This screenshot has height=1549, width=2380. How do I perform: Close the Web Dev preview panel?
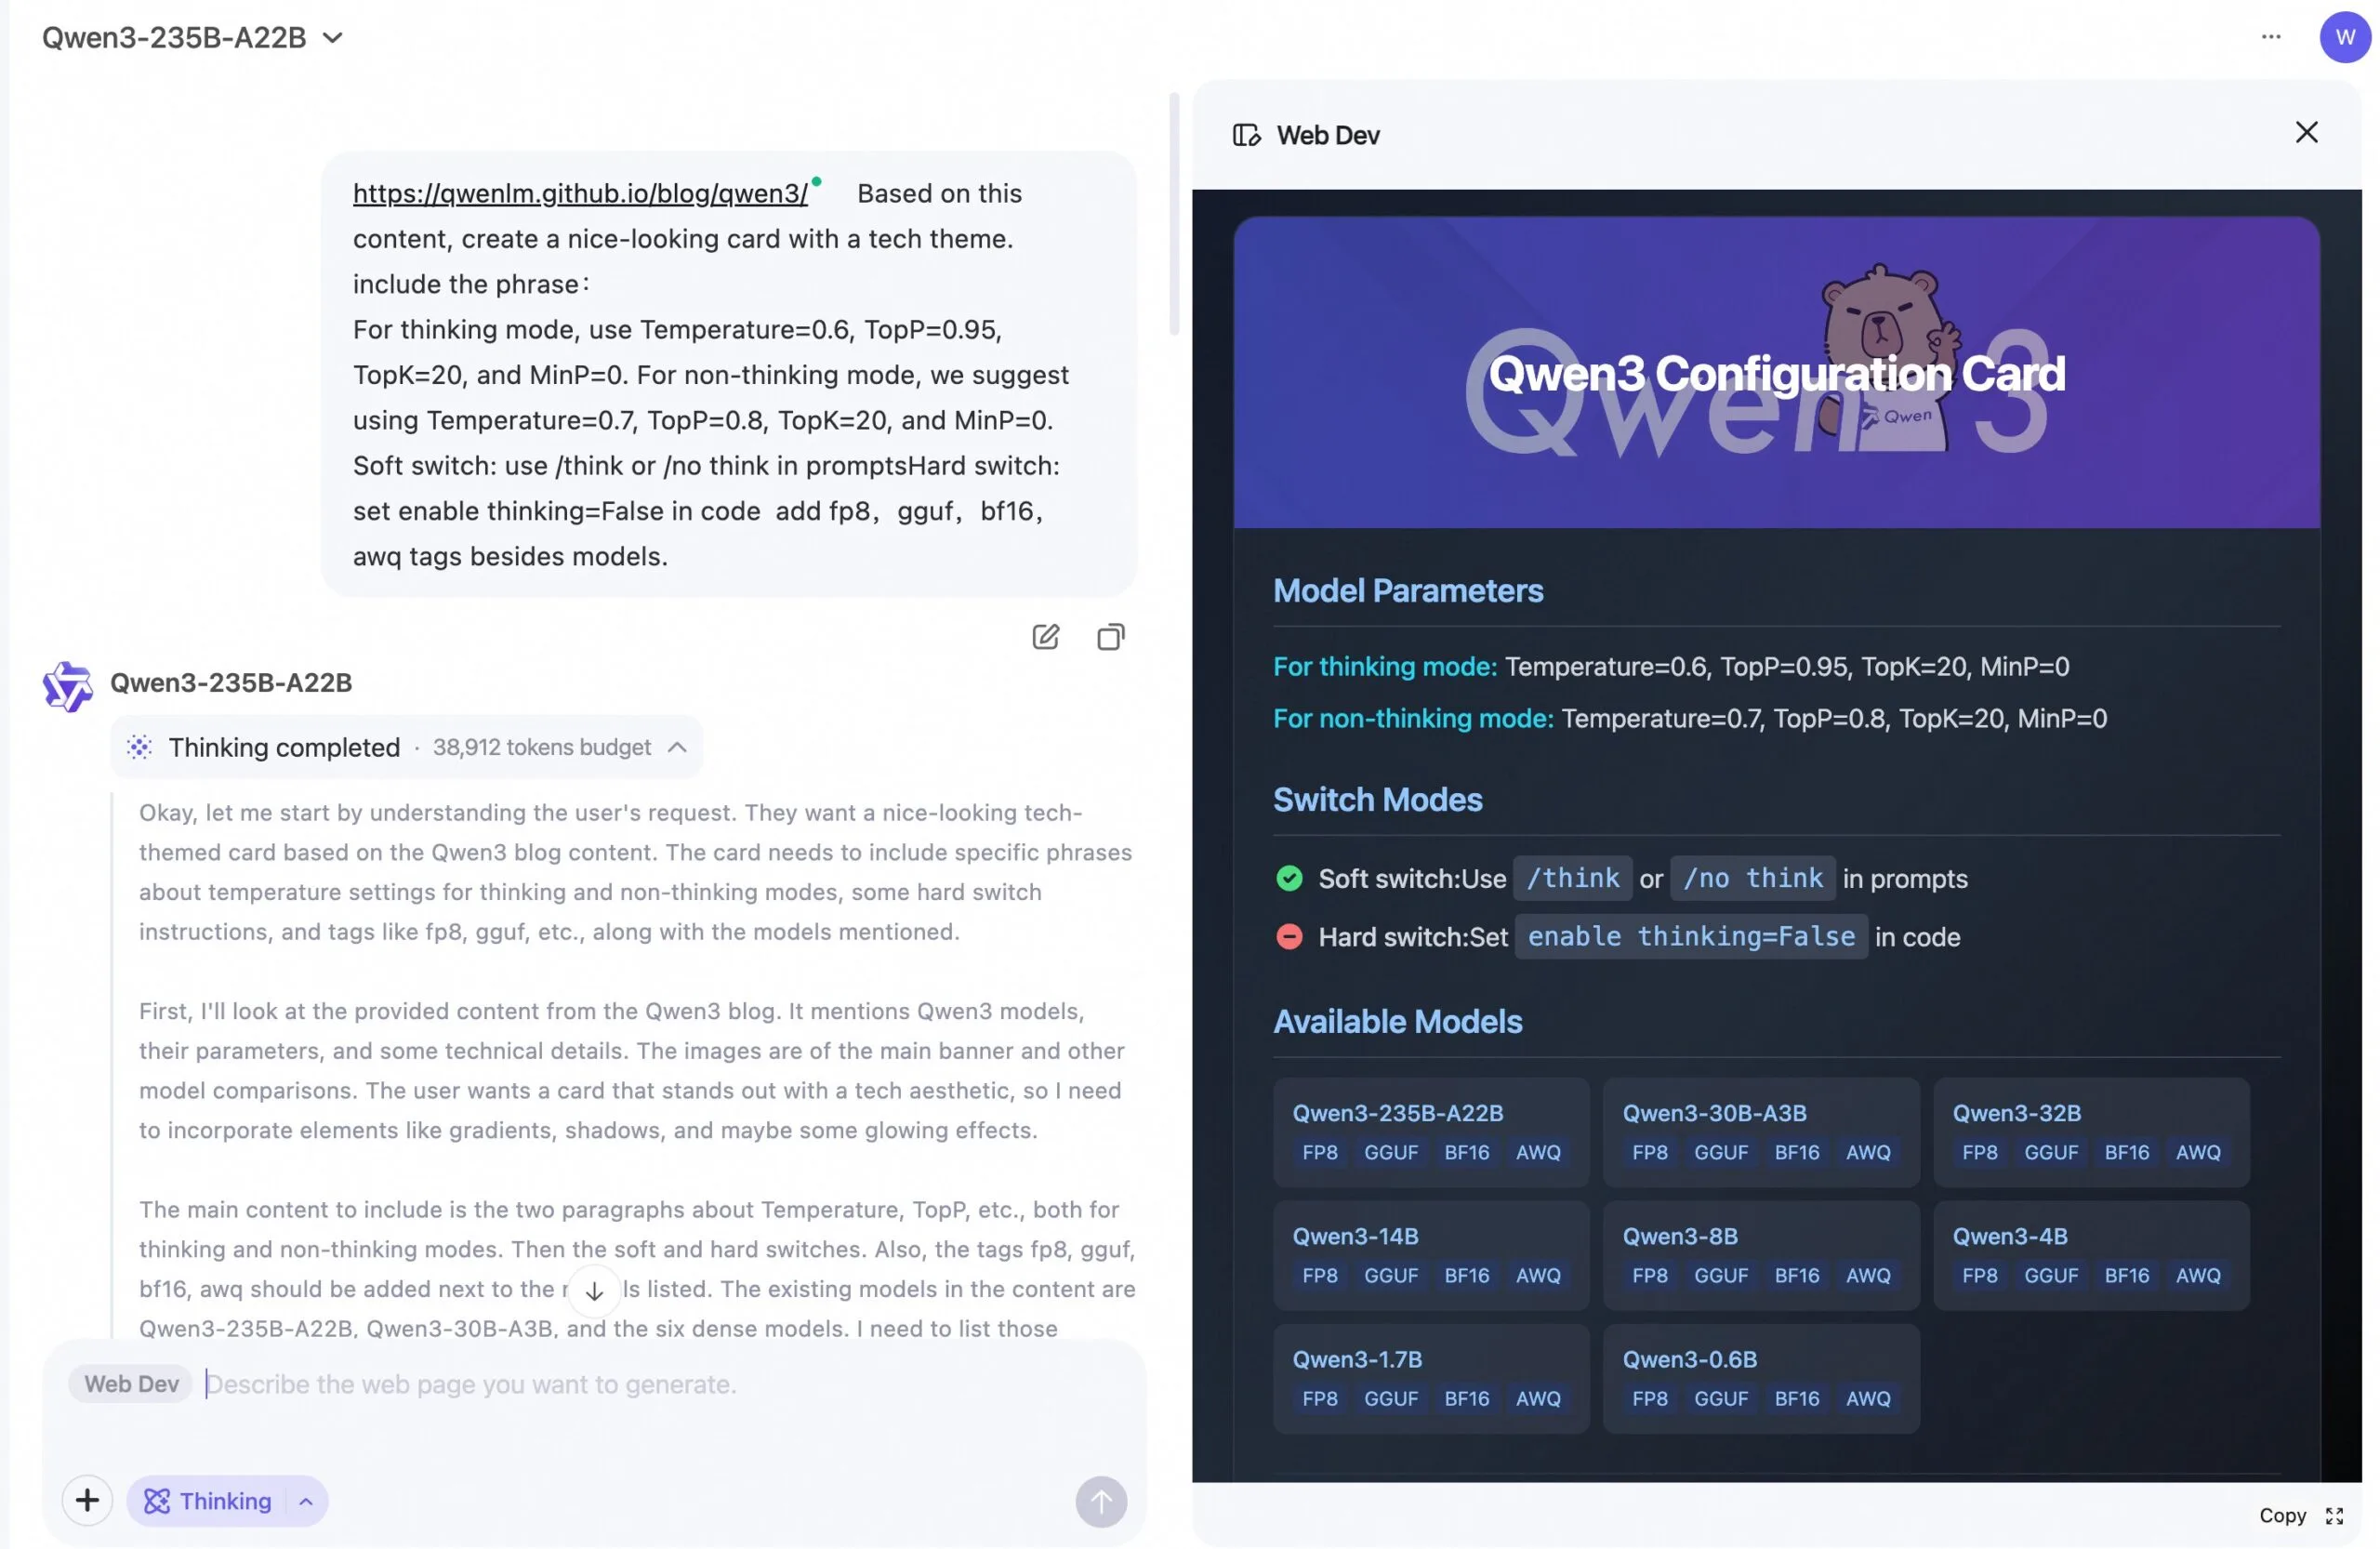2306,132
